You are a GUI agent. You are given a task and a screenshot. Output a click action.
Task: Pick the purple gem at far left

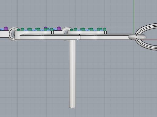click(6, 28)
